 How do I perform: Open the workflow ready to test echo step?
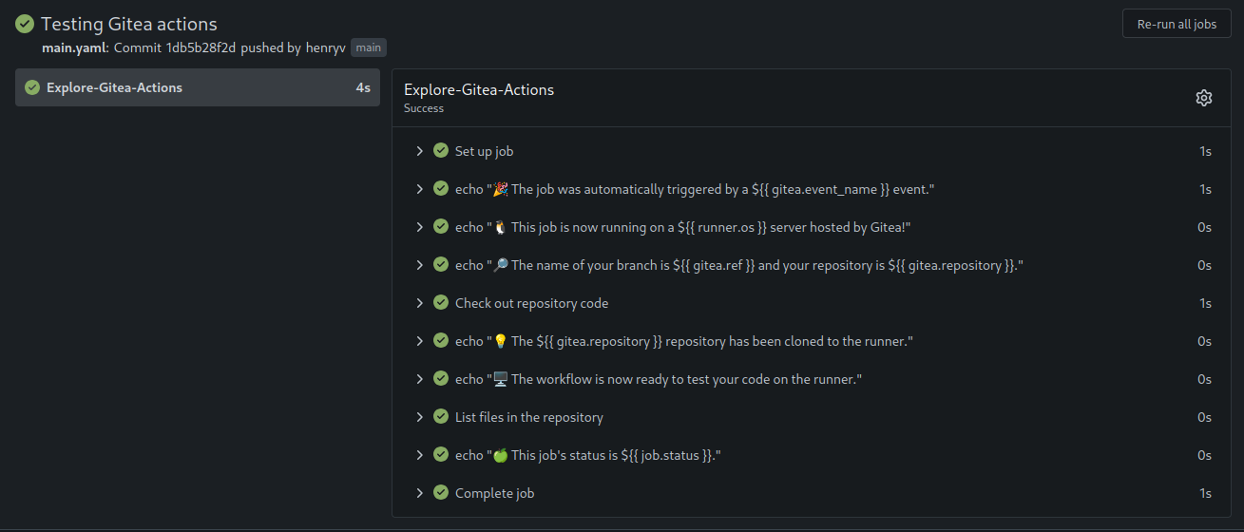(658, 379)
